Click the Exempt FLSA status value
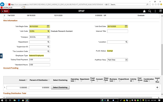Screen dimensions: 163x102 point(110,51)
